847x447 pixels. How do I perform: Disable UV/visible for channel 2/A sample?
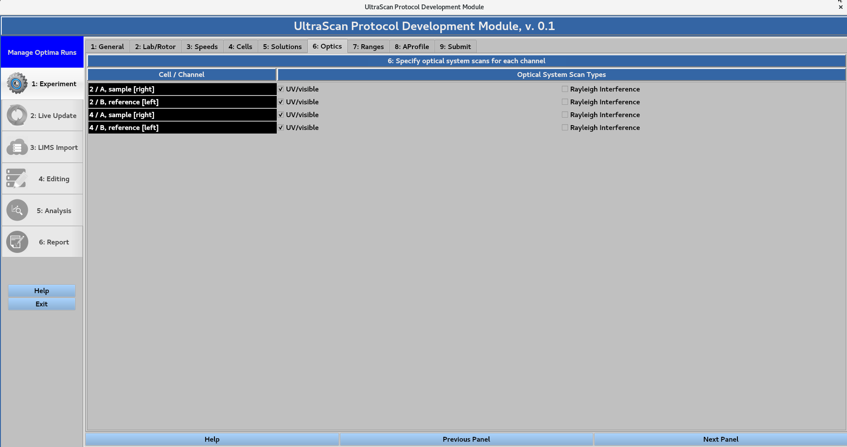pyautogui.click(x=281, y=89)
